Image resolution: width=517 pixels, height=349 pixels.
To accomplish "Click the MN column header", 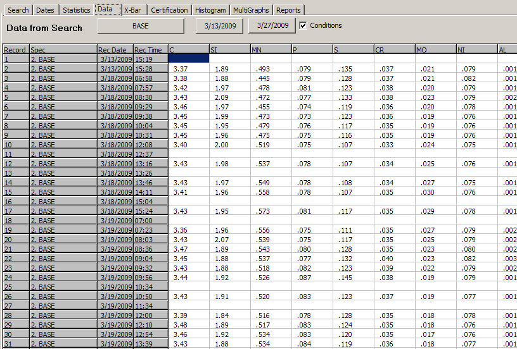I will [x=271, y=50].
